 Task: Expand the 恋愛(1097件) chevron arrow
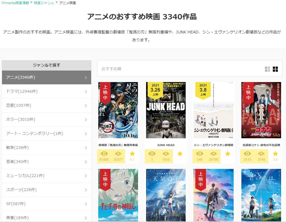(x=86, y=106)
